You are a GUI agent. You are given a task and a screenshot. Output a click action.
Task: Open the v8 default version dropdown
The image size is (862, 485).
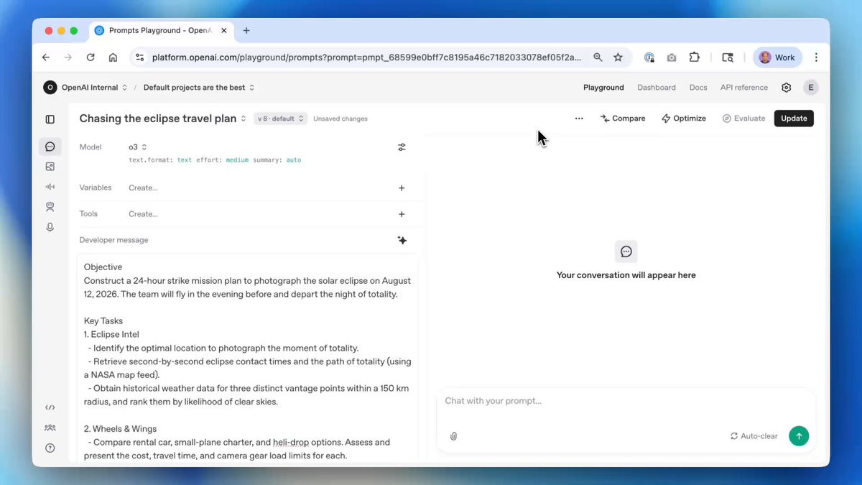pyautogui.click(x=281, y=119)
